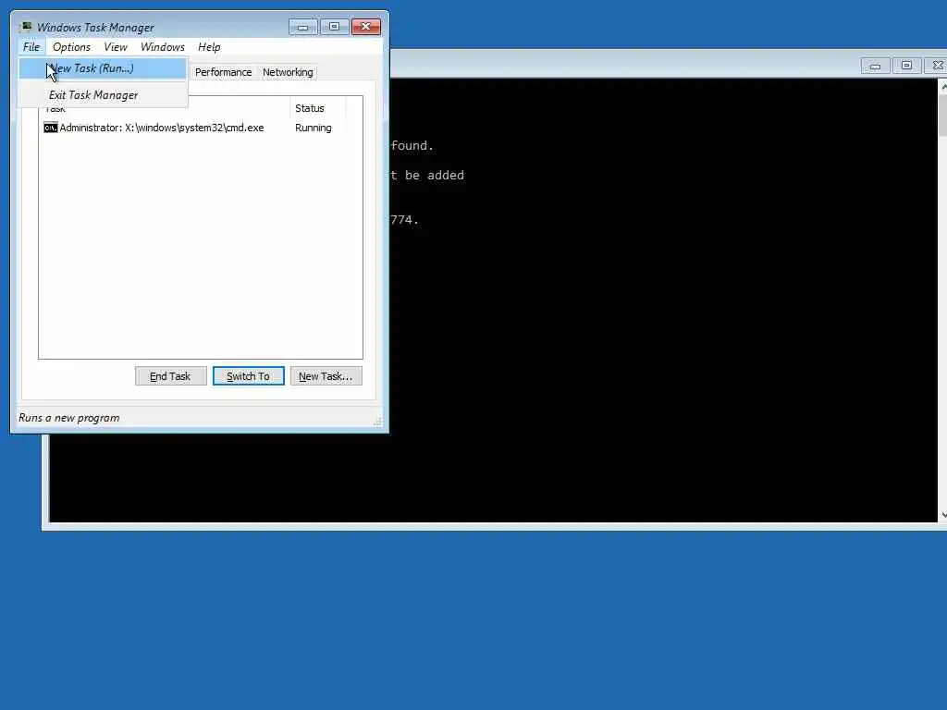
Task: Click the Status column header
Action: pyautogui.click(x=318, y=108)
